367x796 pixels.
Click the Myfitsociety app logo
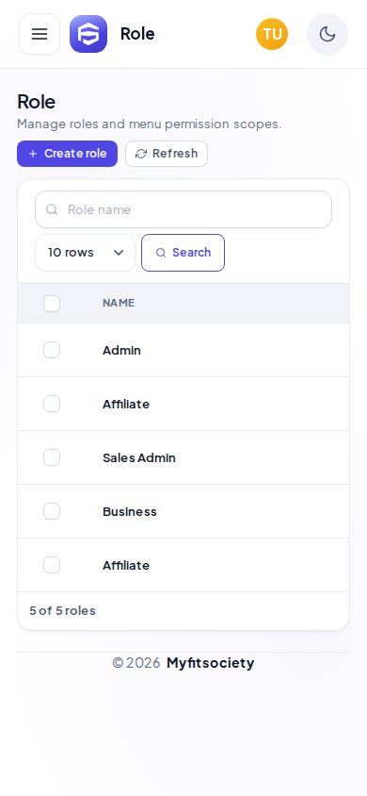(88, 34)
